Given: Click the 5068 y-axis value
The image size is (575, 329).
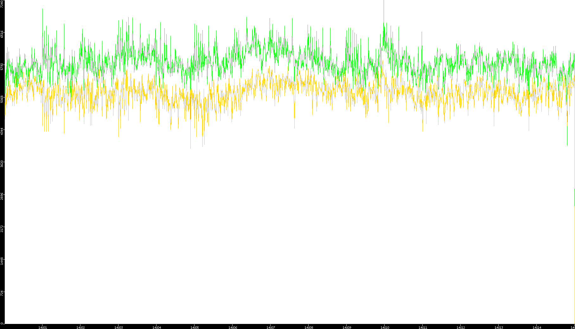Looking at the screenshot, I should point(2,99).
